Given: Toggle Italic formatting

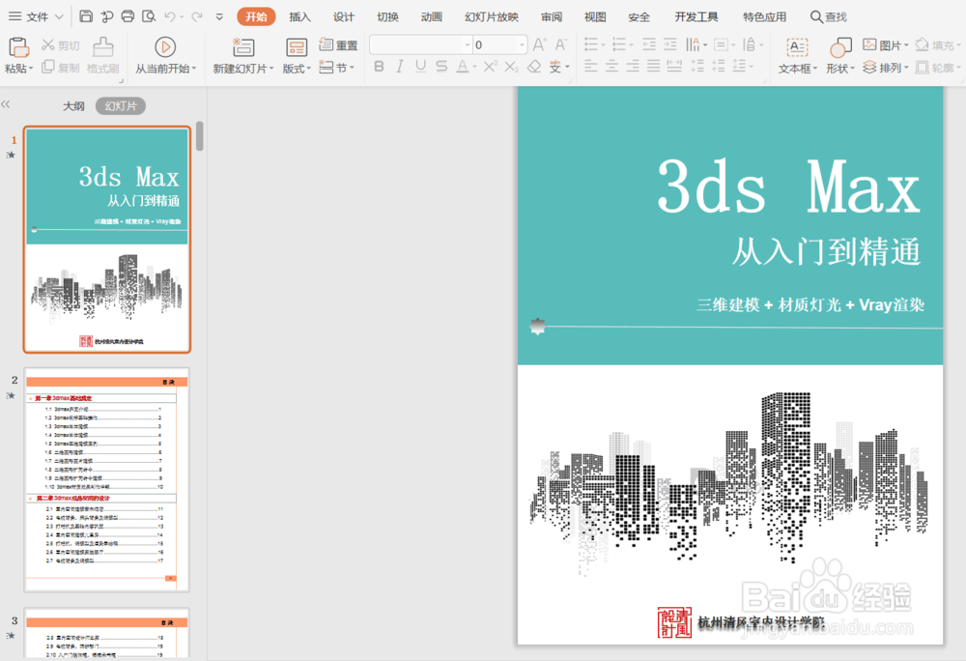Looking at the screenshot, I should tap(400, 67).
